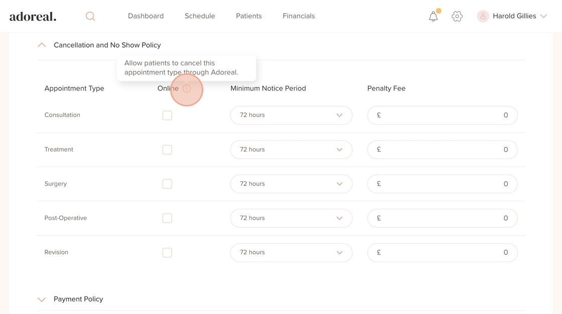Open user menu chevron beside Harold Gillies
The width and height of the screenshot is (562, 314).
click(x=543, y=16)
